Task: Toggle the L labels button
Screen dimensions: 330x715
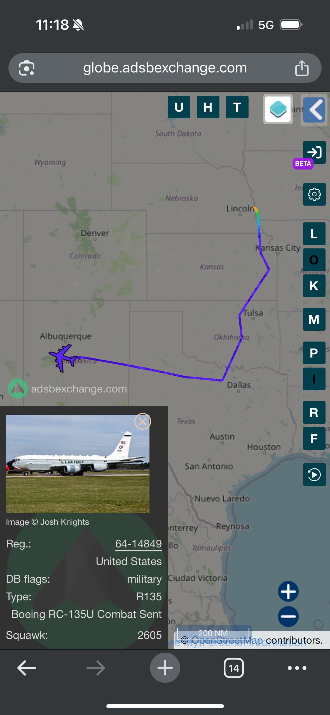Action: point(314,234)
